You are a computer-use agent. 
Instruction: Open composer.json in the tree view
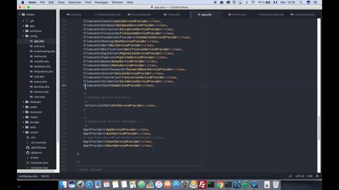(39, 163)
